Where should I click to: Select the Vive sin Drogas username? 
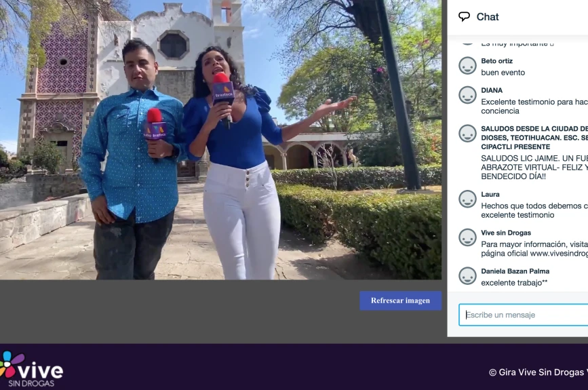(506, 233)
